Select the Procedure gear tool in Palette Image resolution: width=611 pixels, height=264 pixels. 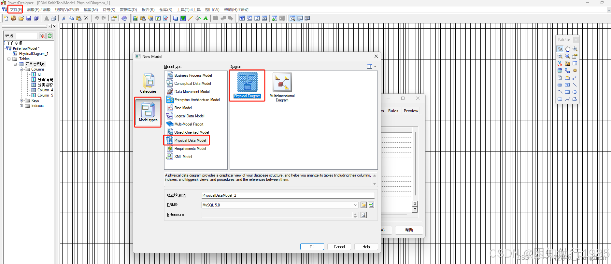[575, 71]
